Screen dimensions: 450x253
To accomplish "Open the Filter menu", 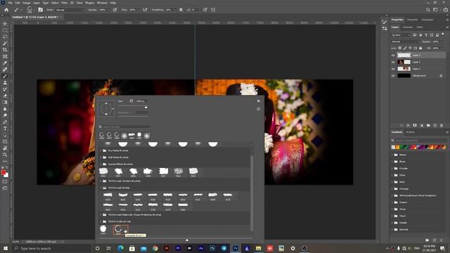I will click(64, 3).
